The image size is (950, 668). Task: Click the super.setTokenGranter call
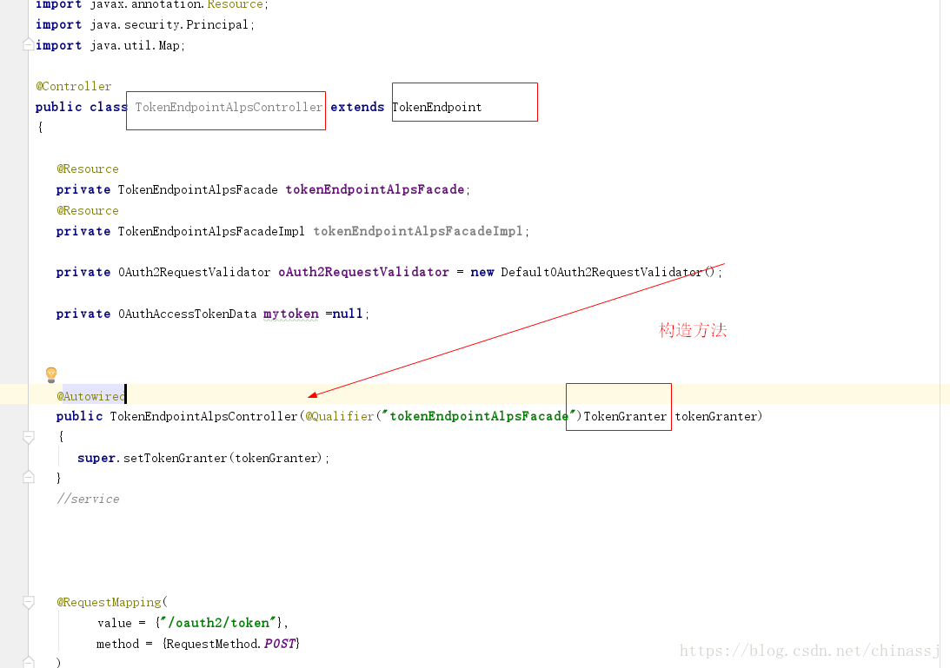pyautogui.click(x=202, y=458)
